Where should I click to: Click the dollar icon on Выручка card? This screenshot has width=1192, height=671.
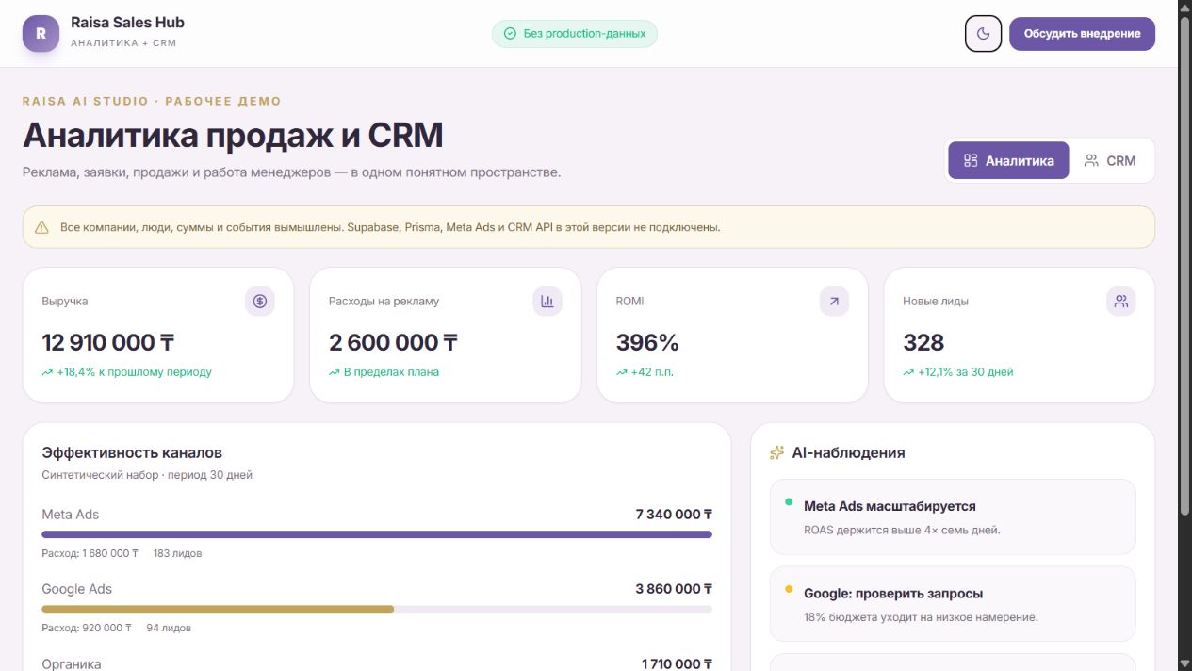click(260, 302)
